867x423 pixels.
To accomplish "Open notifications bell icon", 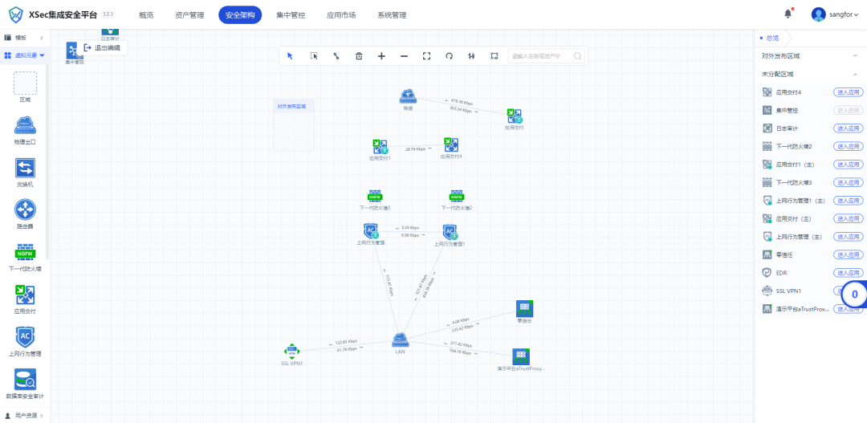I will (788, 14).
